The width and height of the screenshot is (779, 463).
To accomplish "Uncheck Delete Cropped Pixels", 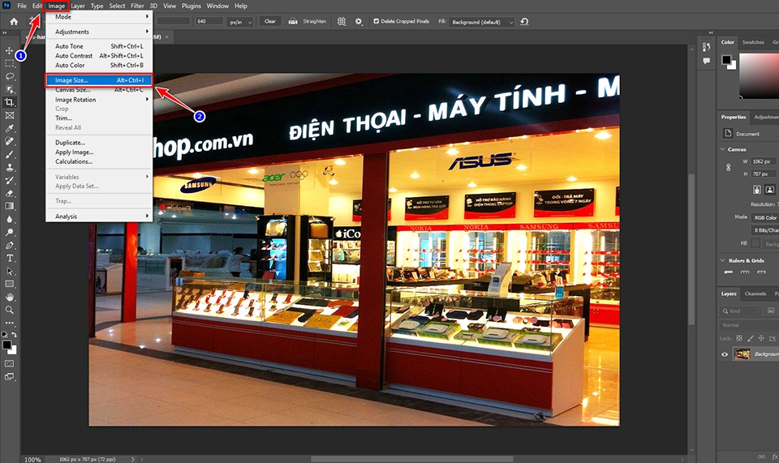I will point(376,21).
